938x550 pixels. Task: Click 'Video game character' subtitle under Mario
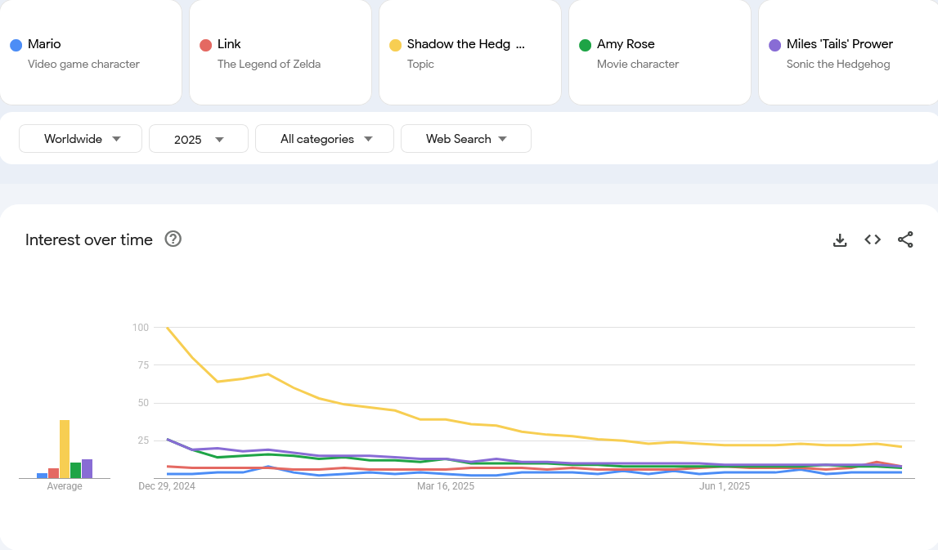point(83,64)
